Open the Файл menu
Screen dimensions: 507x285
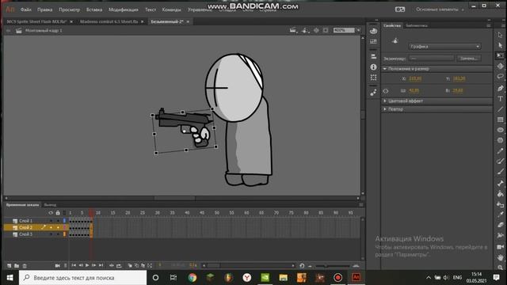point(25,9)
